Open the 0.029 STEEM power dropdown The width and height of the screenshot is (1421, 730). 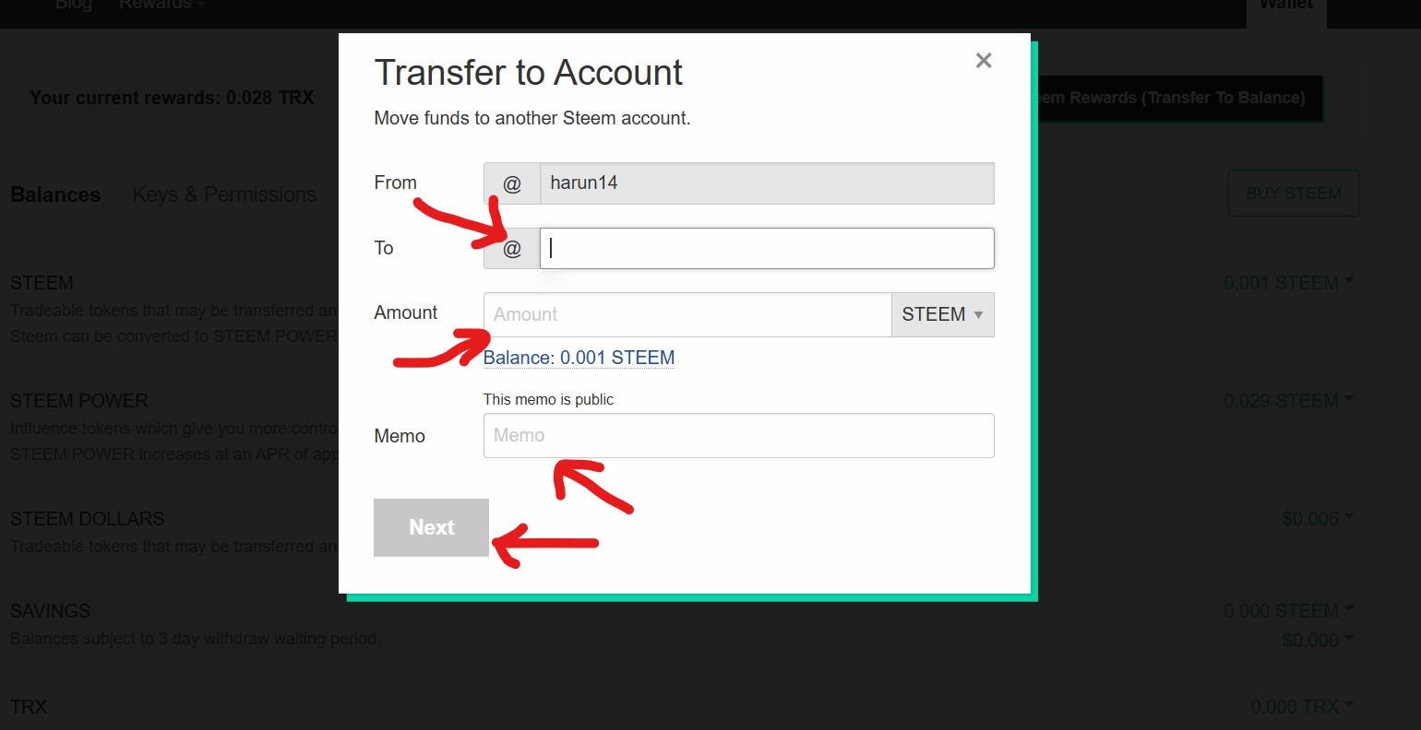coord(1288,401)
